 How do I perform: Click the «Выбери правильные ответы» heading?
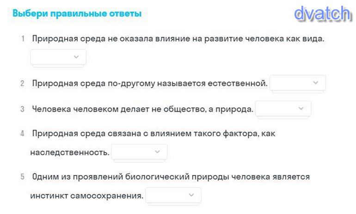(77, 14)
